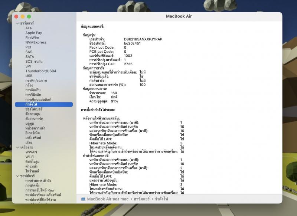297x216 pixels.
Task: Click the ข้อมูลแบตเตอรี่ heading
Action: pyautogui.click(x=92, y=26)
